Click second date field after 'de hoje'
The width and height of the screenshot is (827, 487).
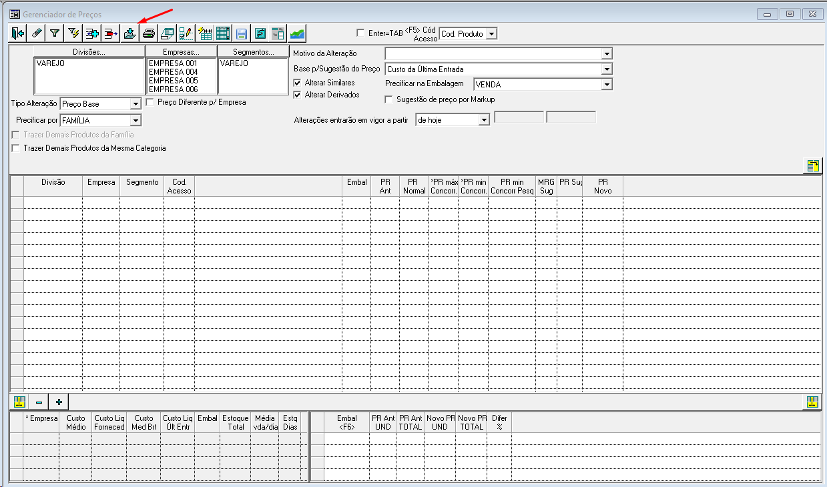click(571, 117)
